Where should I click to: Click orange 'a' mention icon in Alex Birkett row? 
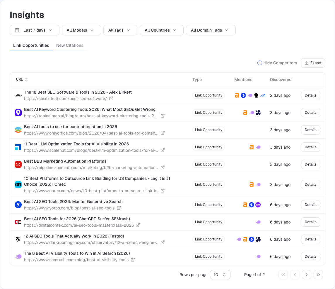click(x=237, y=95)
